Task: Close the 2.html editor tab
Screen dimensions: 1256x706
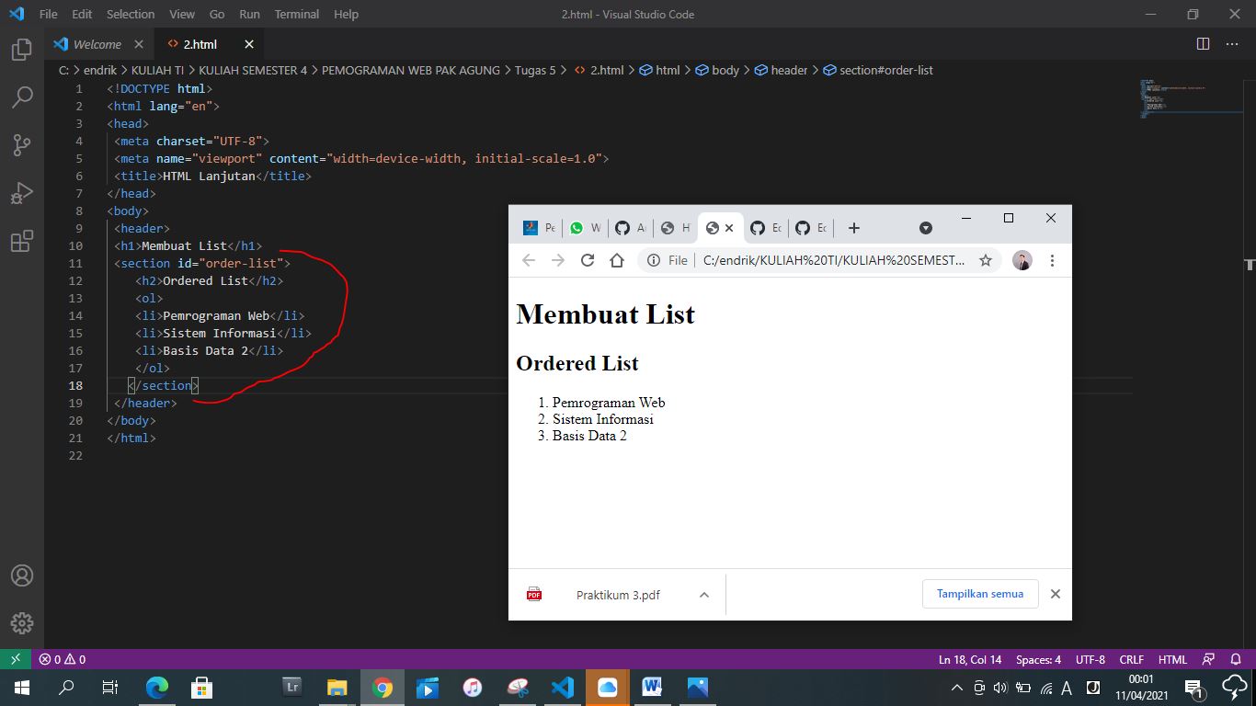Action: 249,44
